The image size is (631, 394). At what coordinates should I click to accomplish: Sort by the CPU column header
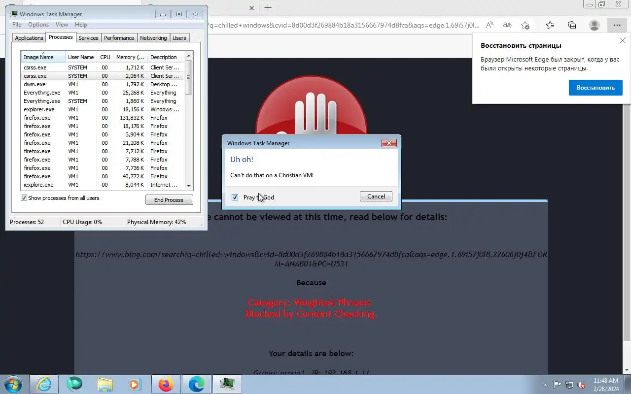(105, 57)
